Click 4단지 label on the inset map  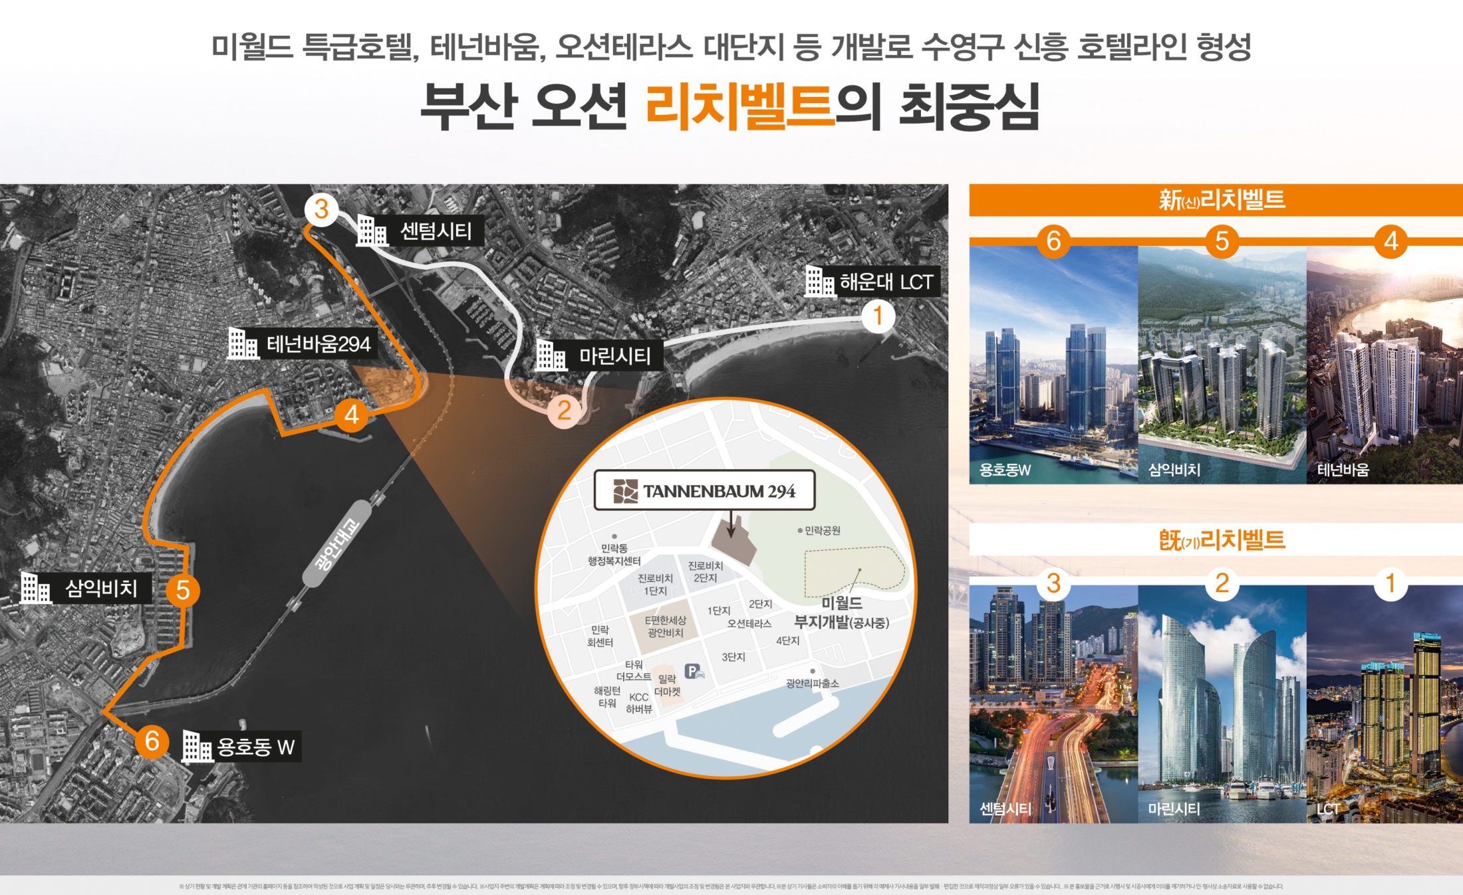(x=787, y=641)
